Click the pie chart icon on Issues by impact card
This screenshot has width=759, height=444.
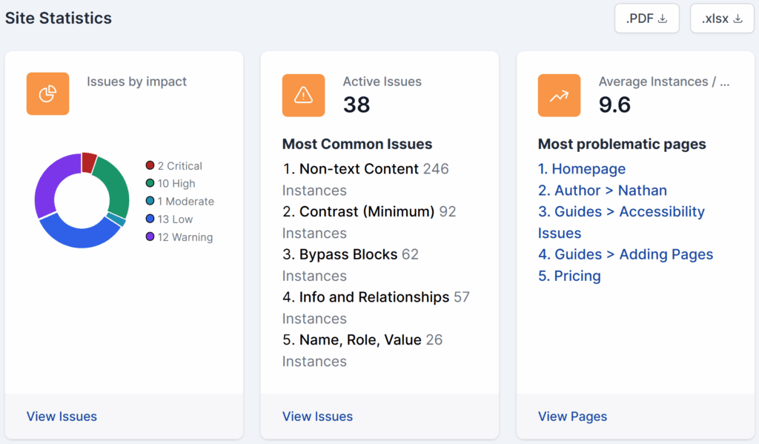tap(47, 93)
